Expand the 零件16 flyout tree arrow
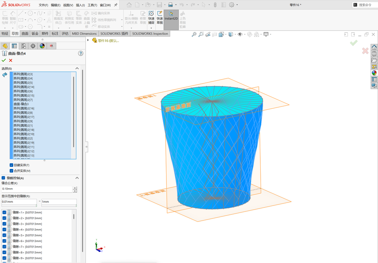The height and width of the screenshot is (263, 378). (88, 40)
